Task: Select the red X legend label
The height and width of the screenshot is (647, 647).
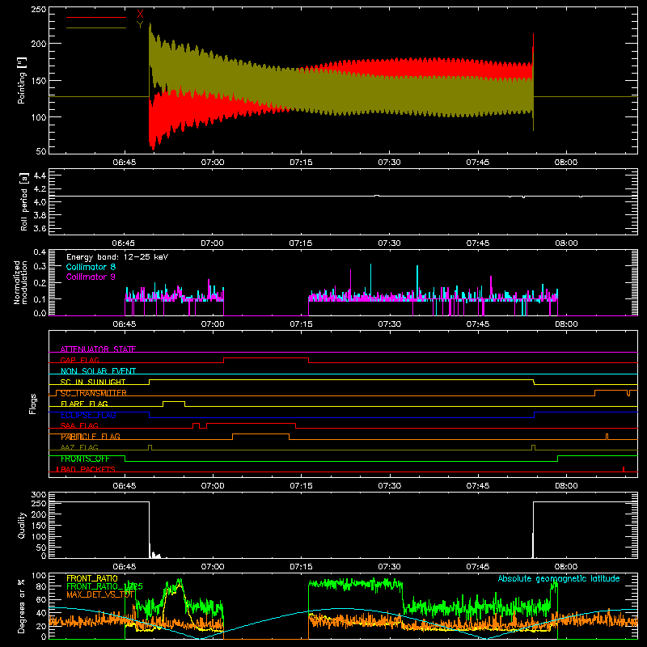Action: [x=140, y=15]
